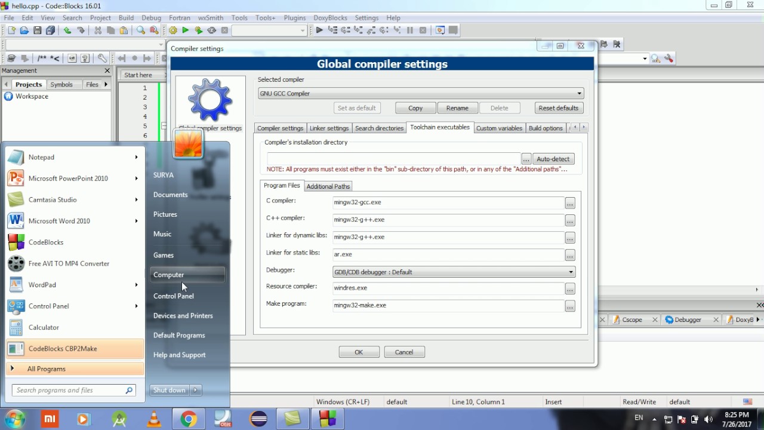The height and width of the screenshot is (430, 764).
Task: Expand the Notepad jump list arrow
Action: pos(136,157)
